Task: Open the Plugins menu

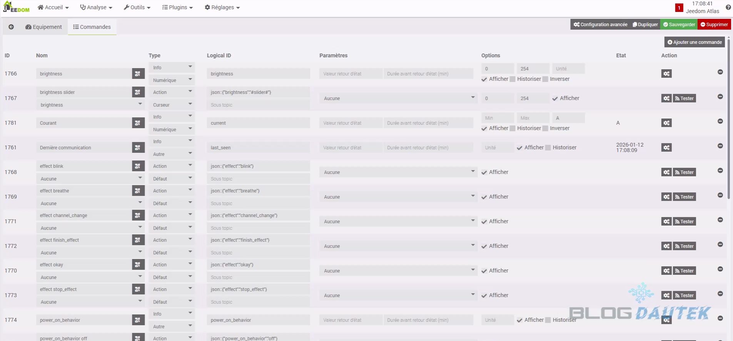Action: [177, 7]
